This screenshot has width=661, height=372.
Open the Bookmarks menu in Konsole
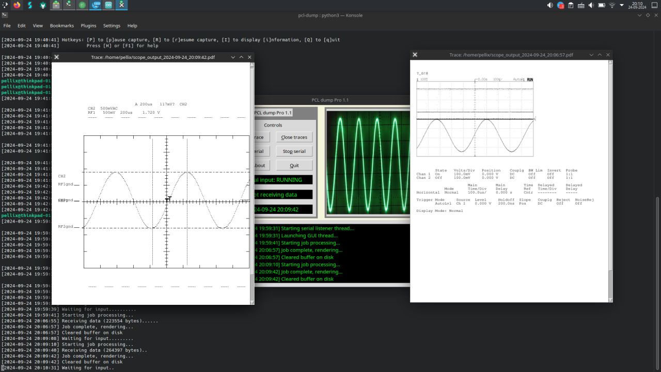point(61,25)
